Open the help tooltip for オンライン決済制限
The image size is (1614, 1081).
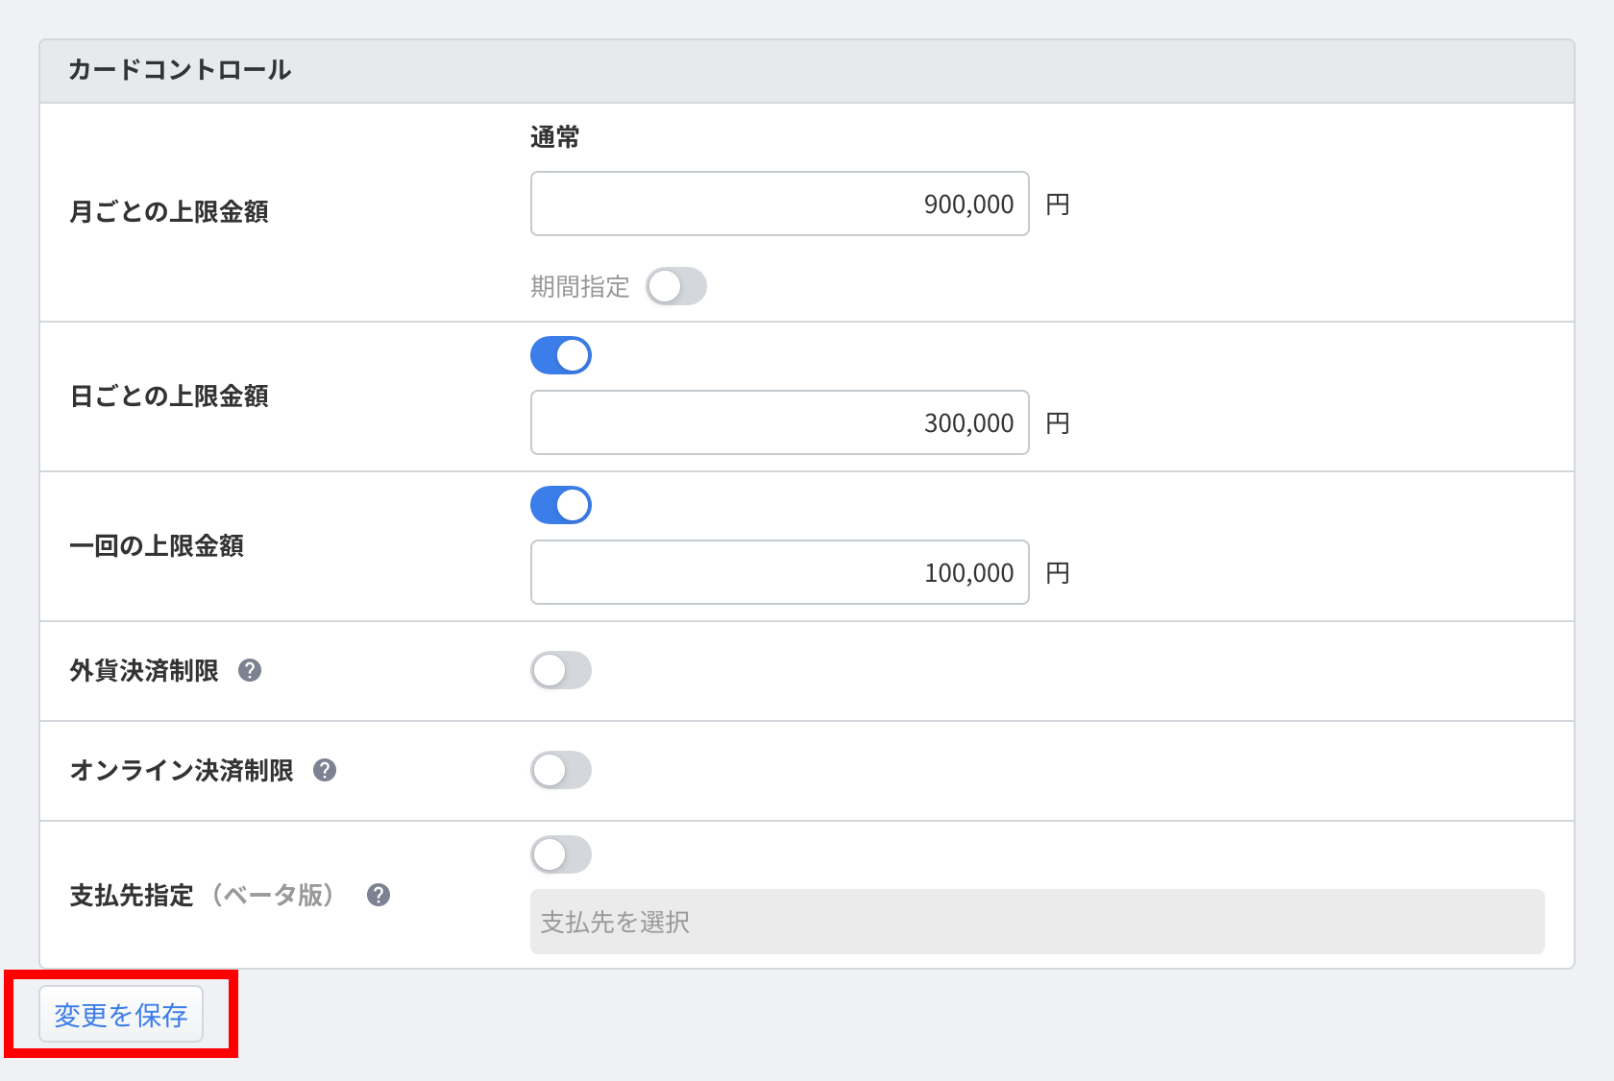[325, 770]
